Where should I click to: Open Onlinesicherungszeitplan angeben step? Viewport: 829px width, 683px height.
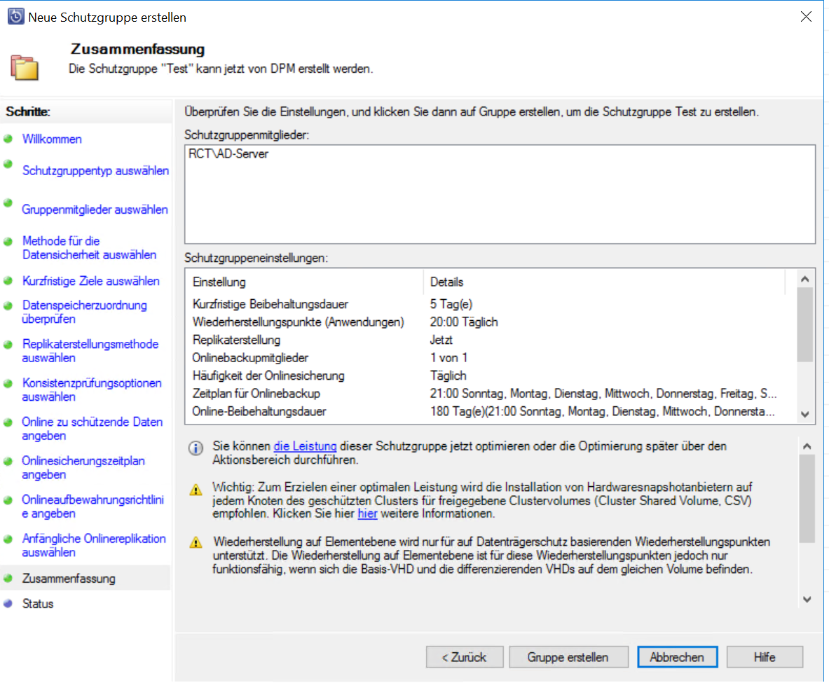pos(83,467)
